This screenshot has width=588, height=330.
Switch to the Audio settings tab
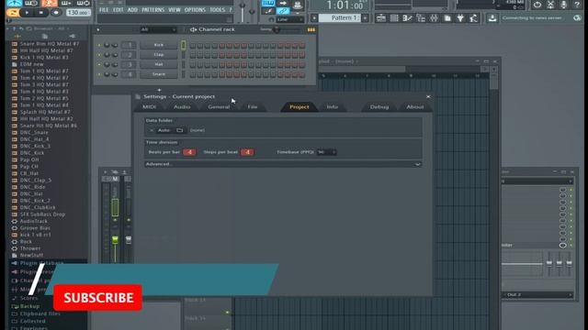[x=182, y=107]
